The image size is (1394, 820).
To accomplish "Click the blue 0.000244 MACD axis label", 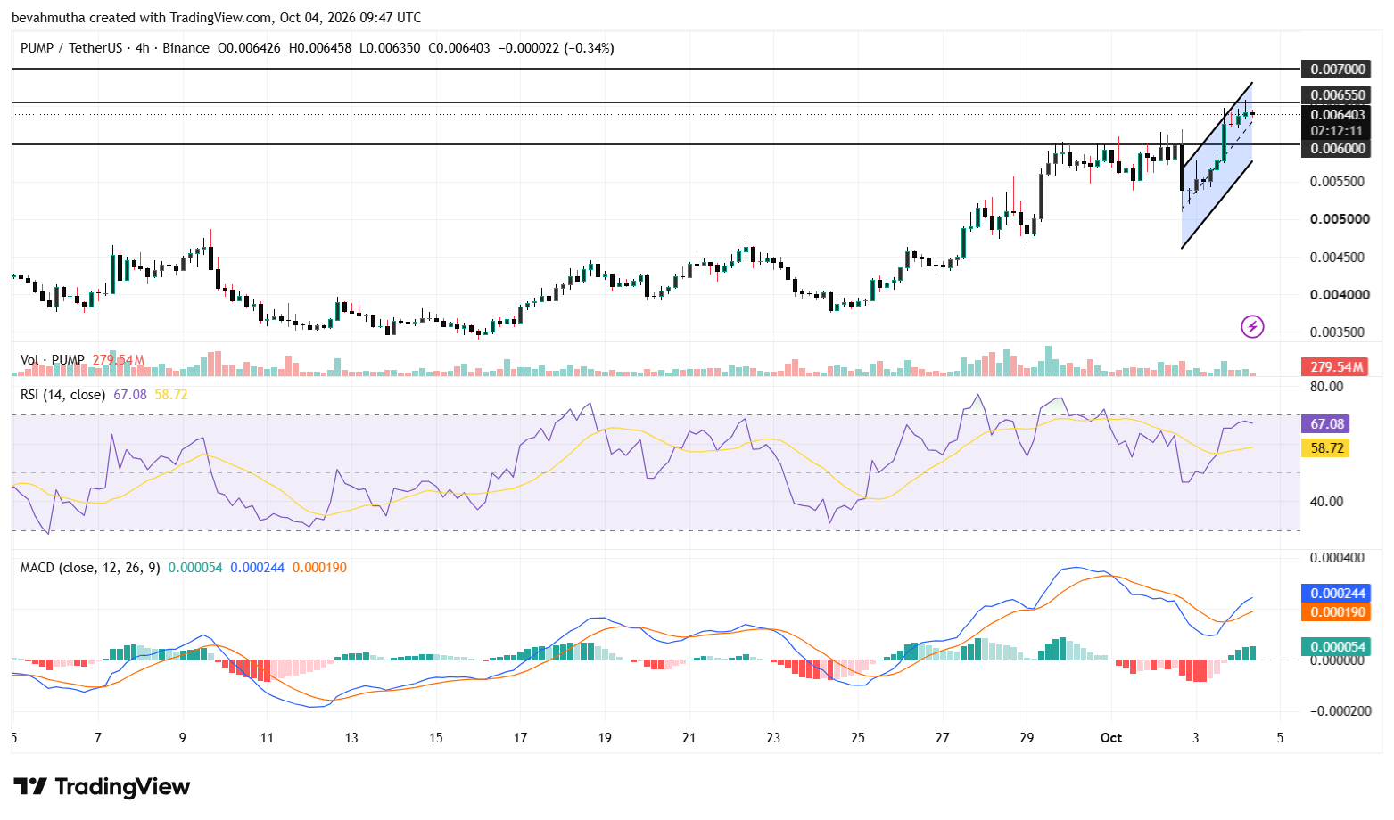I will (1336, 594).
